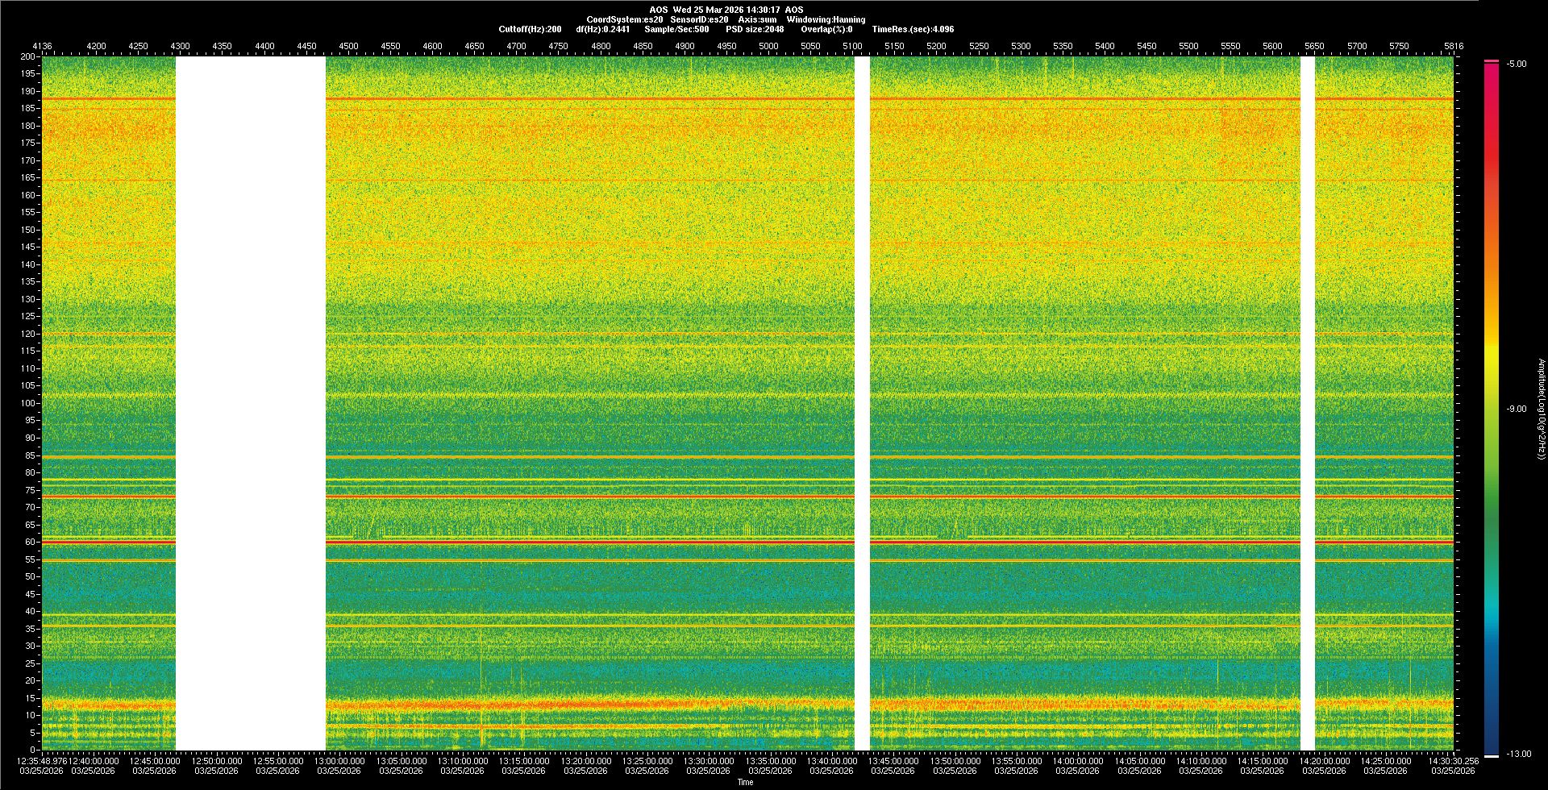Click the narrow white gap after 13:40
1548x790 pixels.
[x=862, y=403]
